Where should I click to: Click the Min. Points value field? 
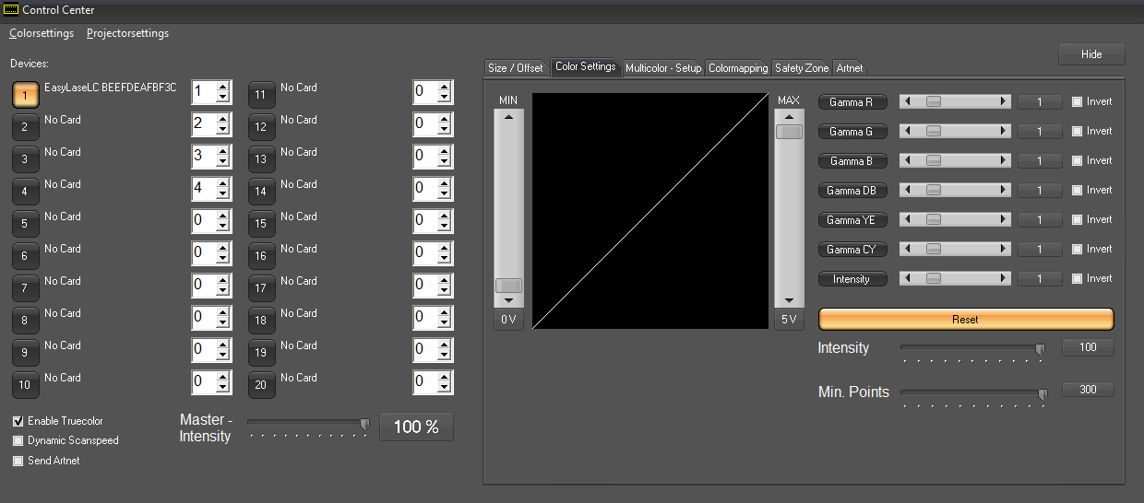1088,390
